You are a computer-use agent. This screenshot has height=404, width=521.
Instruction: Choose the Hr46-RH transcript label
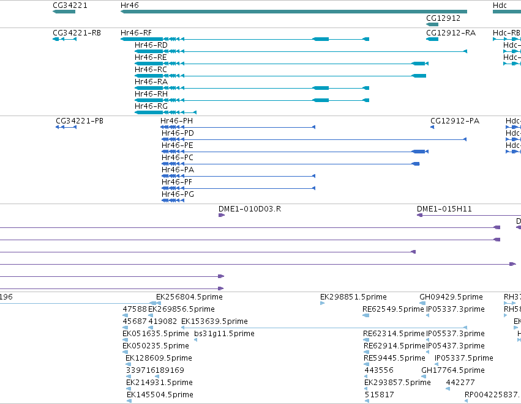click(x=151, y=94)
